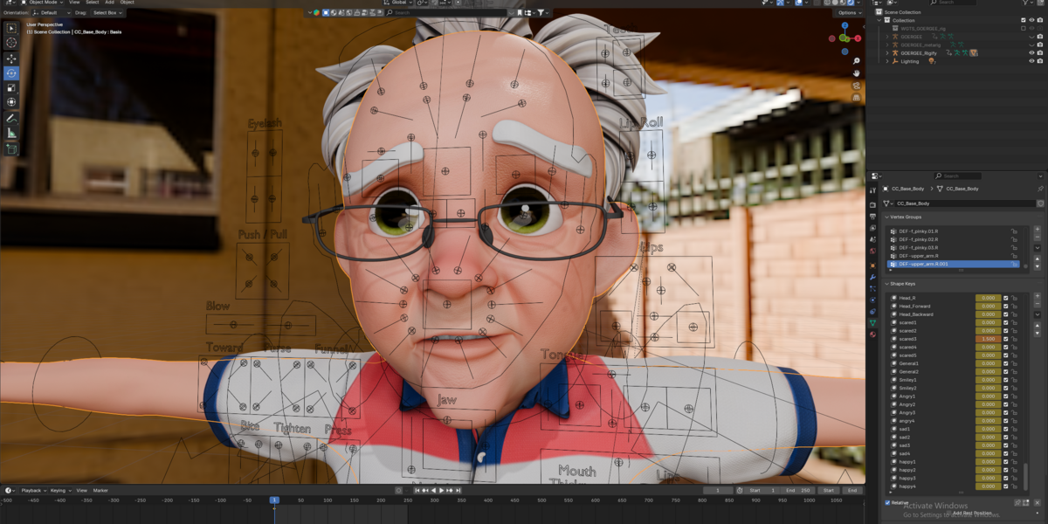Expand the GOERGEE_Rigify tree item

click(x=887, y=53)
